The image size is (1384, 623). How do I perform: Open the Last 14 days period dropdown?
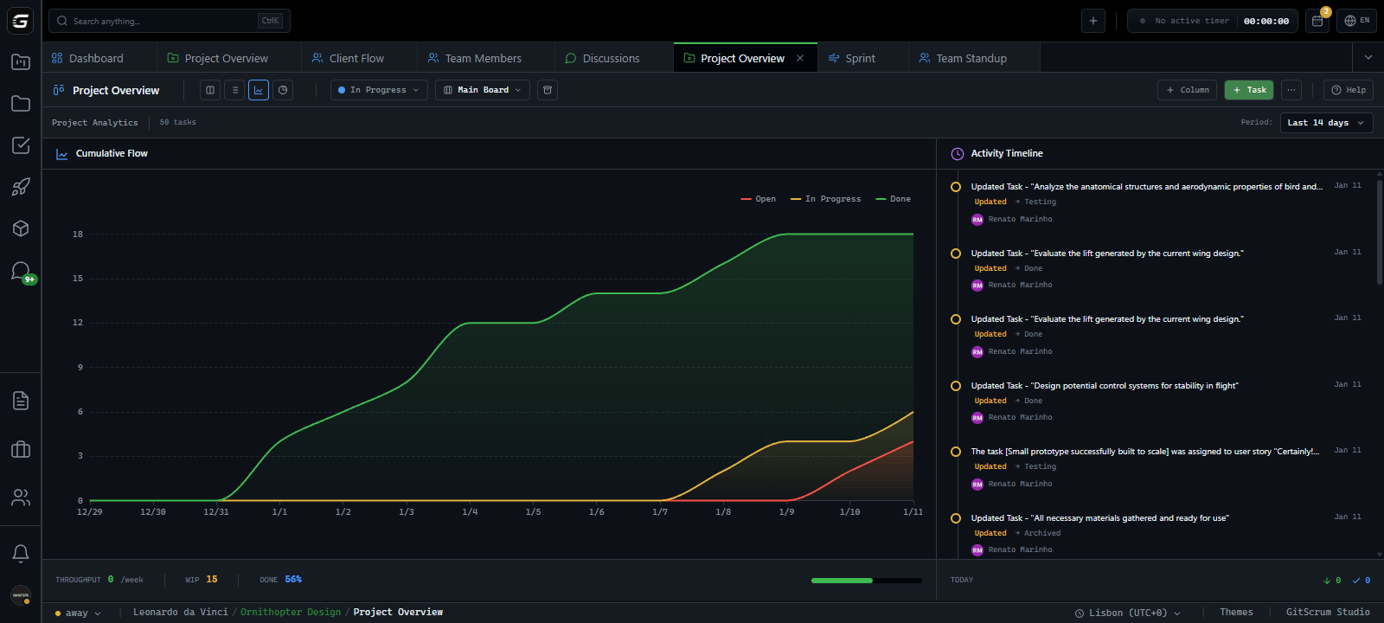(x=1325, y=123)
